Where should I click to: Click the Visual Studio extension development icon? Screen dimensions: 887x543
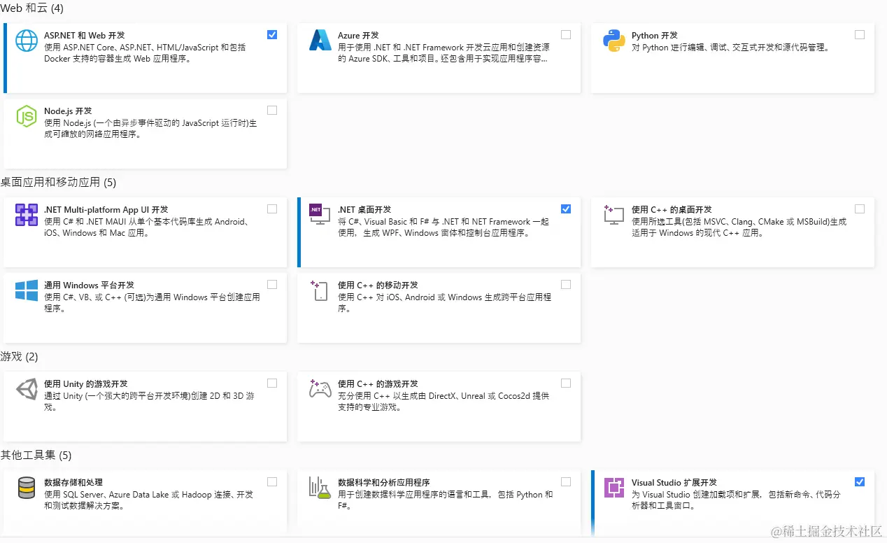614,488
